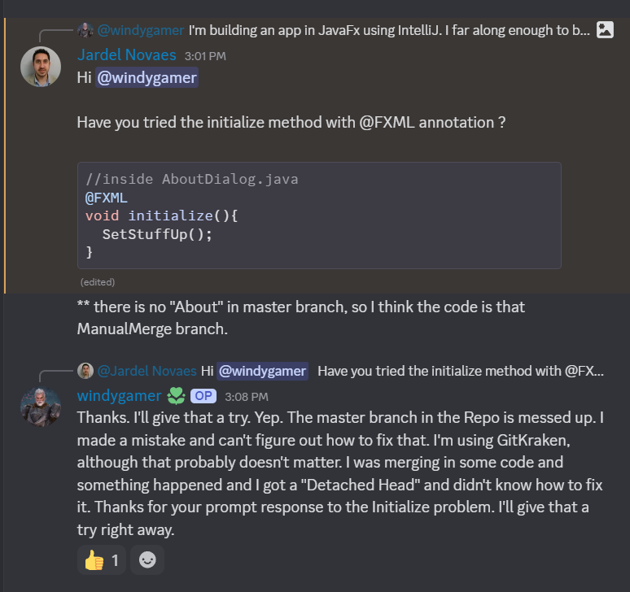Image resolution: width=630 pixels, height=592 pixels.
Task: Jump to replied message "Have you tried the initialize method"
Action: 456,371
